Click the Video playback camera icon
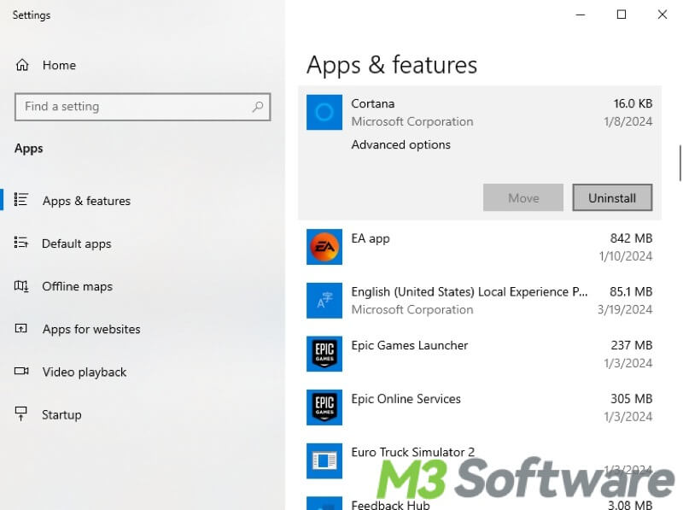683x510 pixels. coord(21,371)
